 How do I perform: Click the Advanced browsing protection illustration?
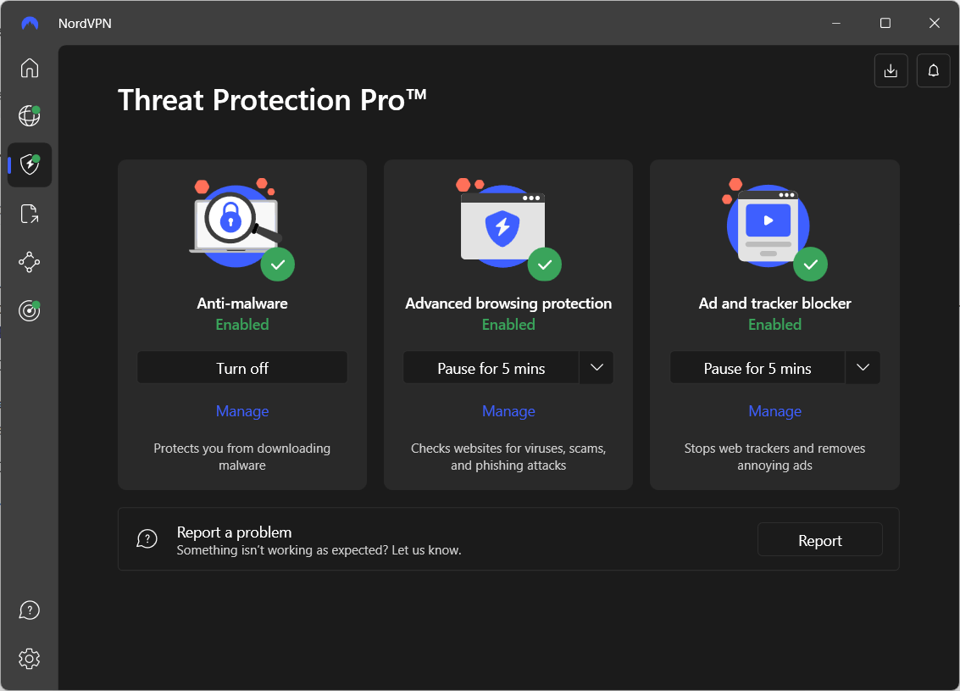pyautogui.click(x=508, y=229)
